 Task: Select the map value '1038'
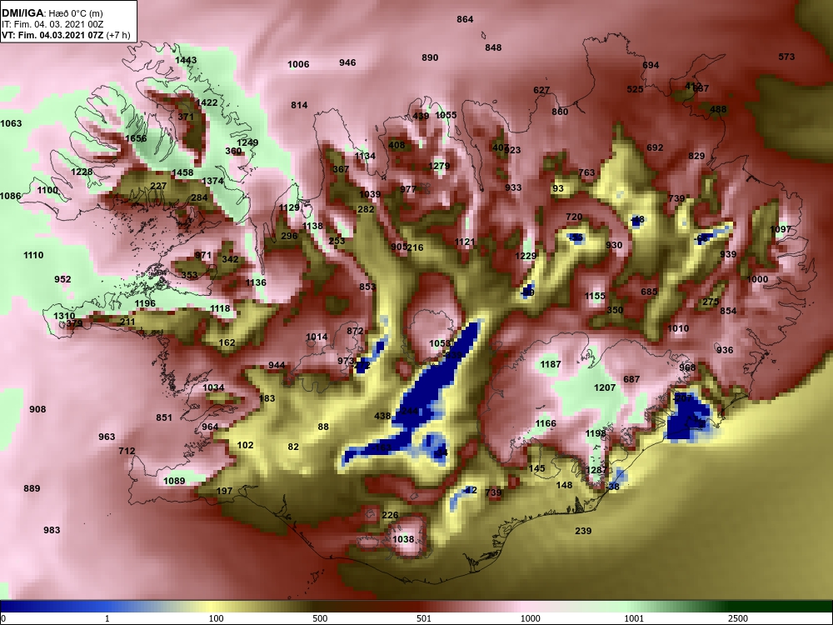tap(402, 539)
